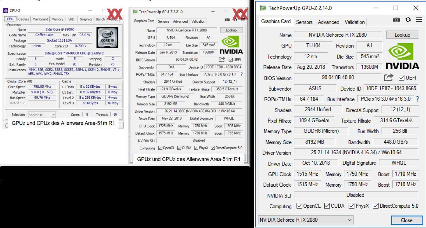Screen dimensions: 426x228
Task: Click the Driver Version field in GPU-Z 2.14.0
Action: pos(356,152)
